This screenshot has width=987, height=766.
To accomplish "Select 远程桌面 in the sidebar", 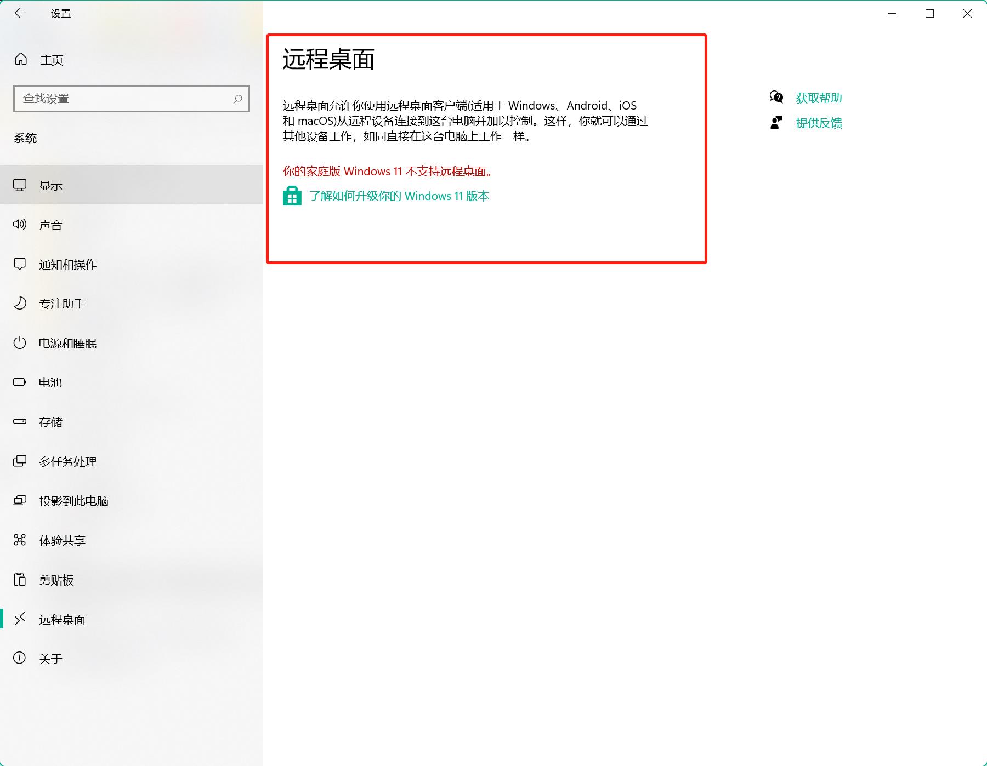I will click(132, 619).
